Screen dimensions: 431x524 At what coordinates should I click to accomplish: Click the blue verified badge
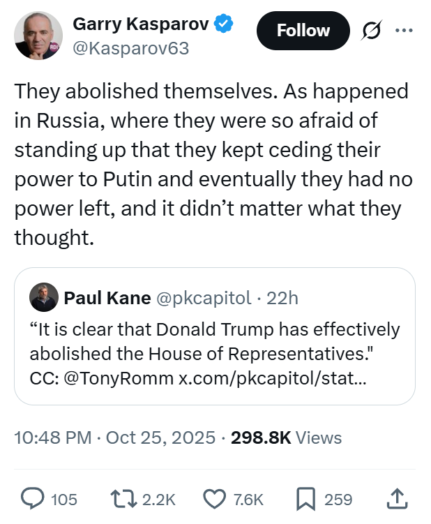(223, 24)
